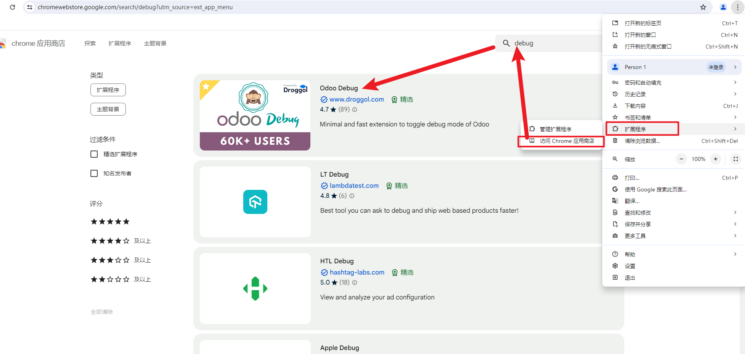Image resolution: width=745 pixels, height=354 pixels.
Task: Open the Odoo Debug promo thumbnail
Action: click(x=255, y=115)
